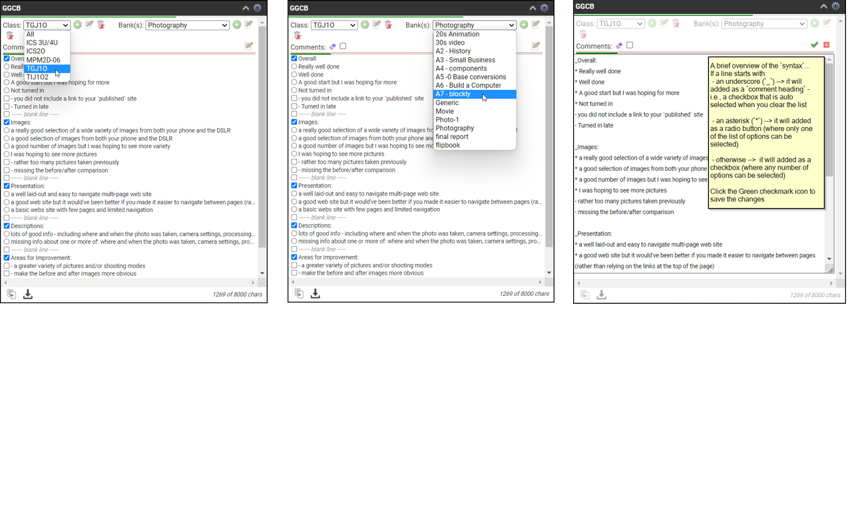Click delete-class trash icon in panel with open Bank list
852x532 pixels.
click(x=389, y=25)
